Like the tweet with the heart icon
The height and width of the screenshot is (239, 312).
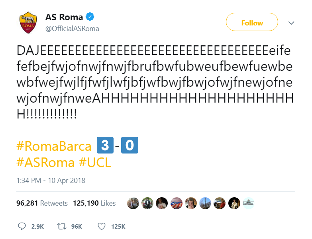[102, 226]
